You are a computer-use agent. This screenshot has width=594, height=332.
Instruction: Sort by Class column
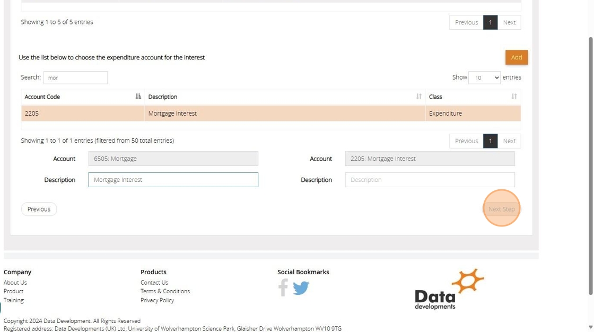pos(473,97)
